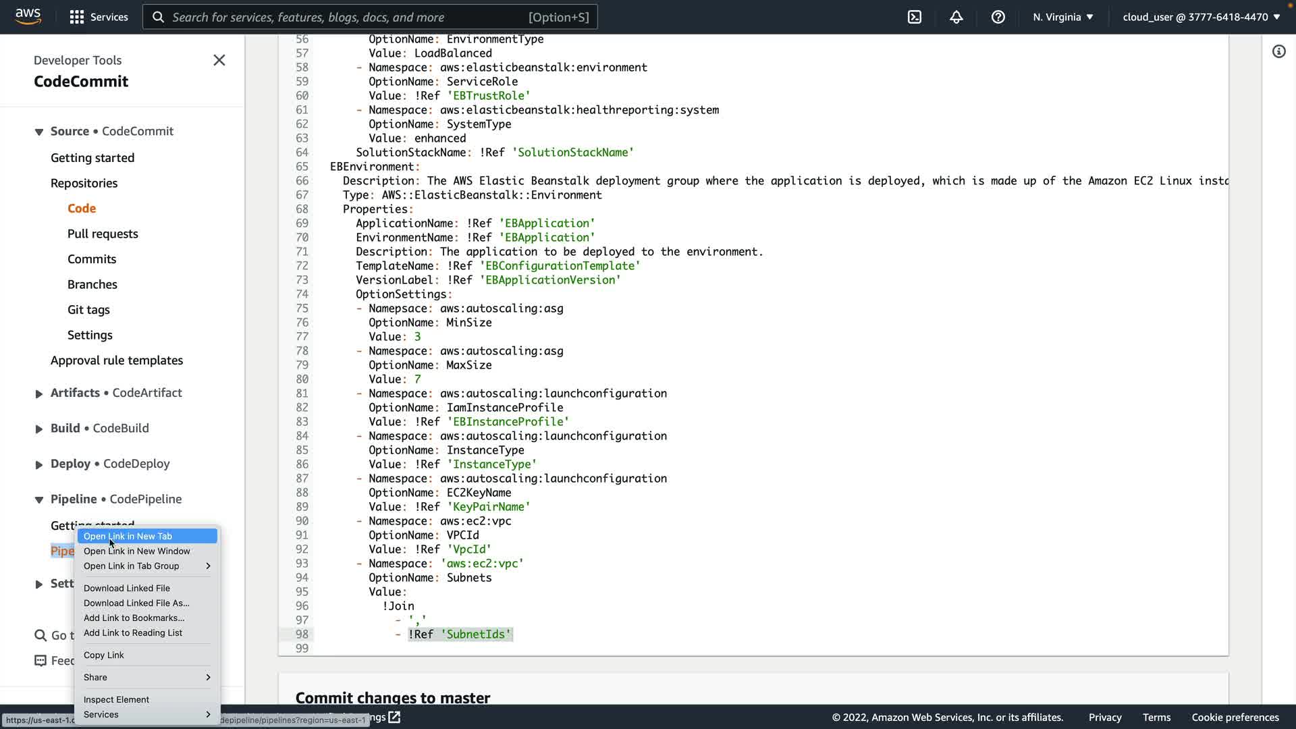This screenshot has height=729, width=1296.
Task: Open the N. Virginia region dropdown
Action: [1062, 17]
